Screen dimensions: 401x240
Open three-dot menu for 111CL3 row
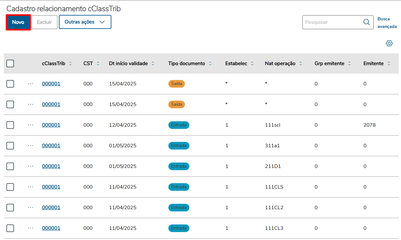tap(31, 228)
